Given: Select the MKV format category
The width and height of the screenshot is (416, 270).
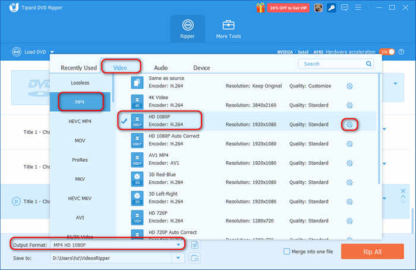Looking at the screenshot, I should 80,179.
